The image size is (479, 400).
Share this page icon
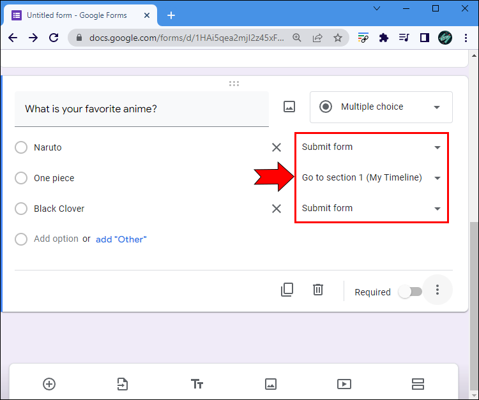317,38
